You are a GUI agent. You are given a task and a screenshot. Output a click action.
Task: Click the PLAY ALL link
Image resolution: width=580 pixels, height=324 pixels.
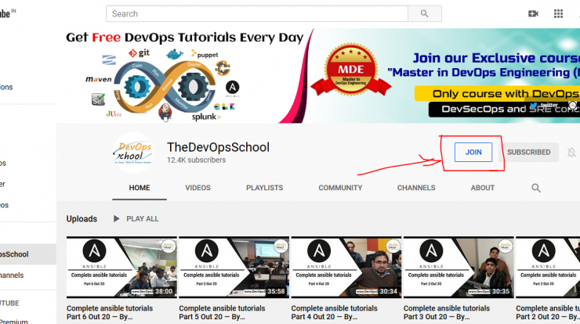point(143,218)
